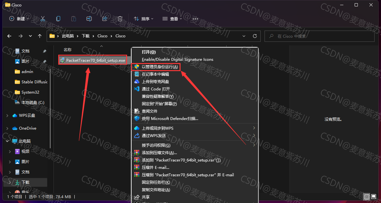
Task: Click the 名称 column header
Action: (68, 50)
